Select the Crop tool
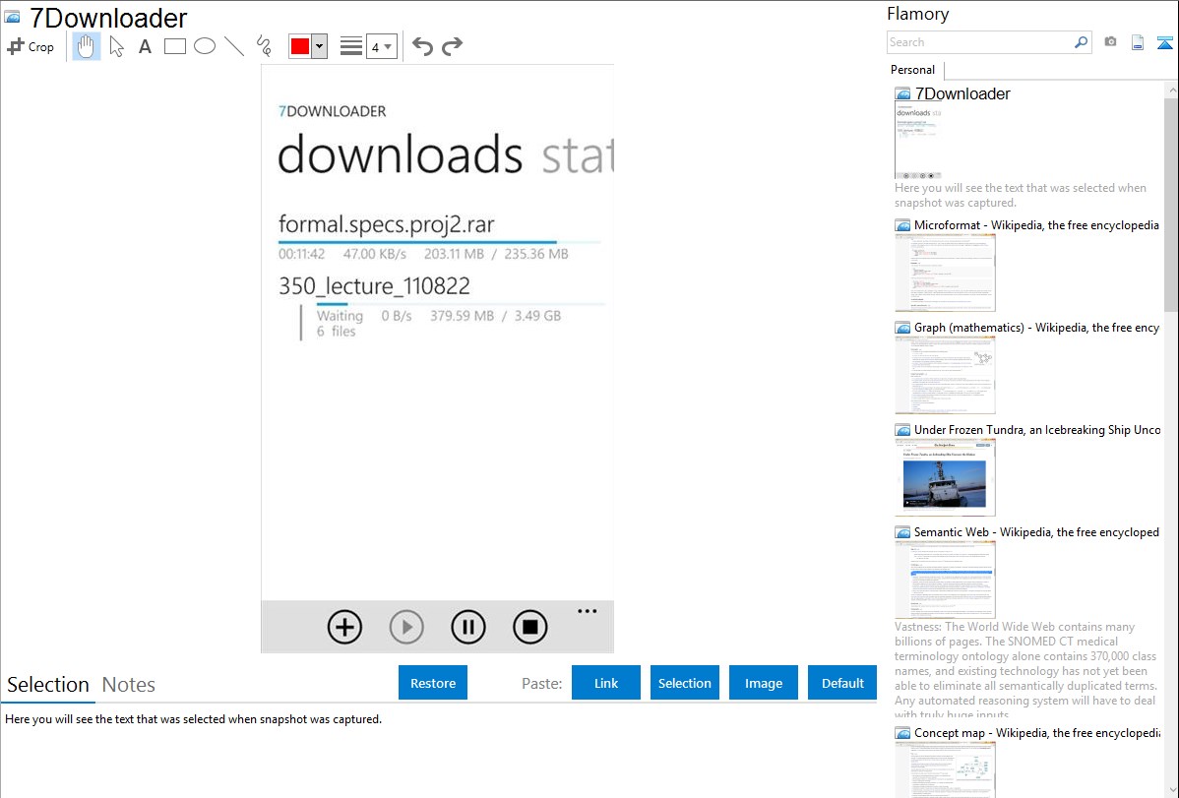 31,46
